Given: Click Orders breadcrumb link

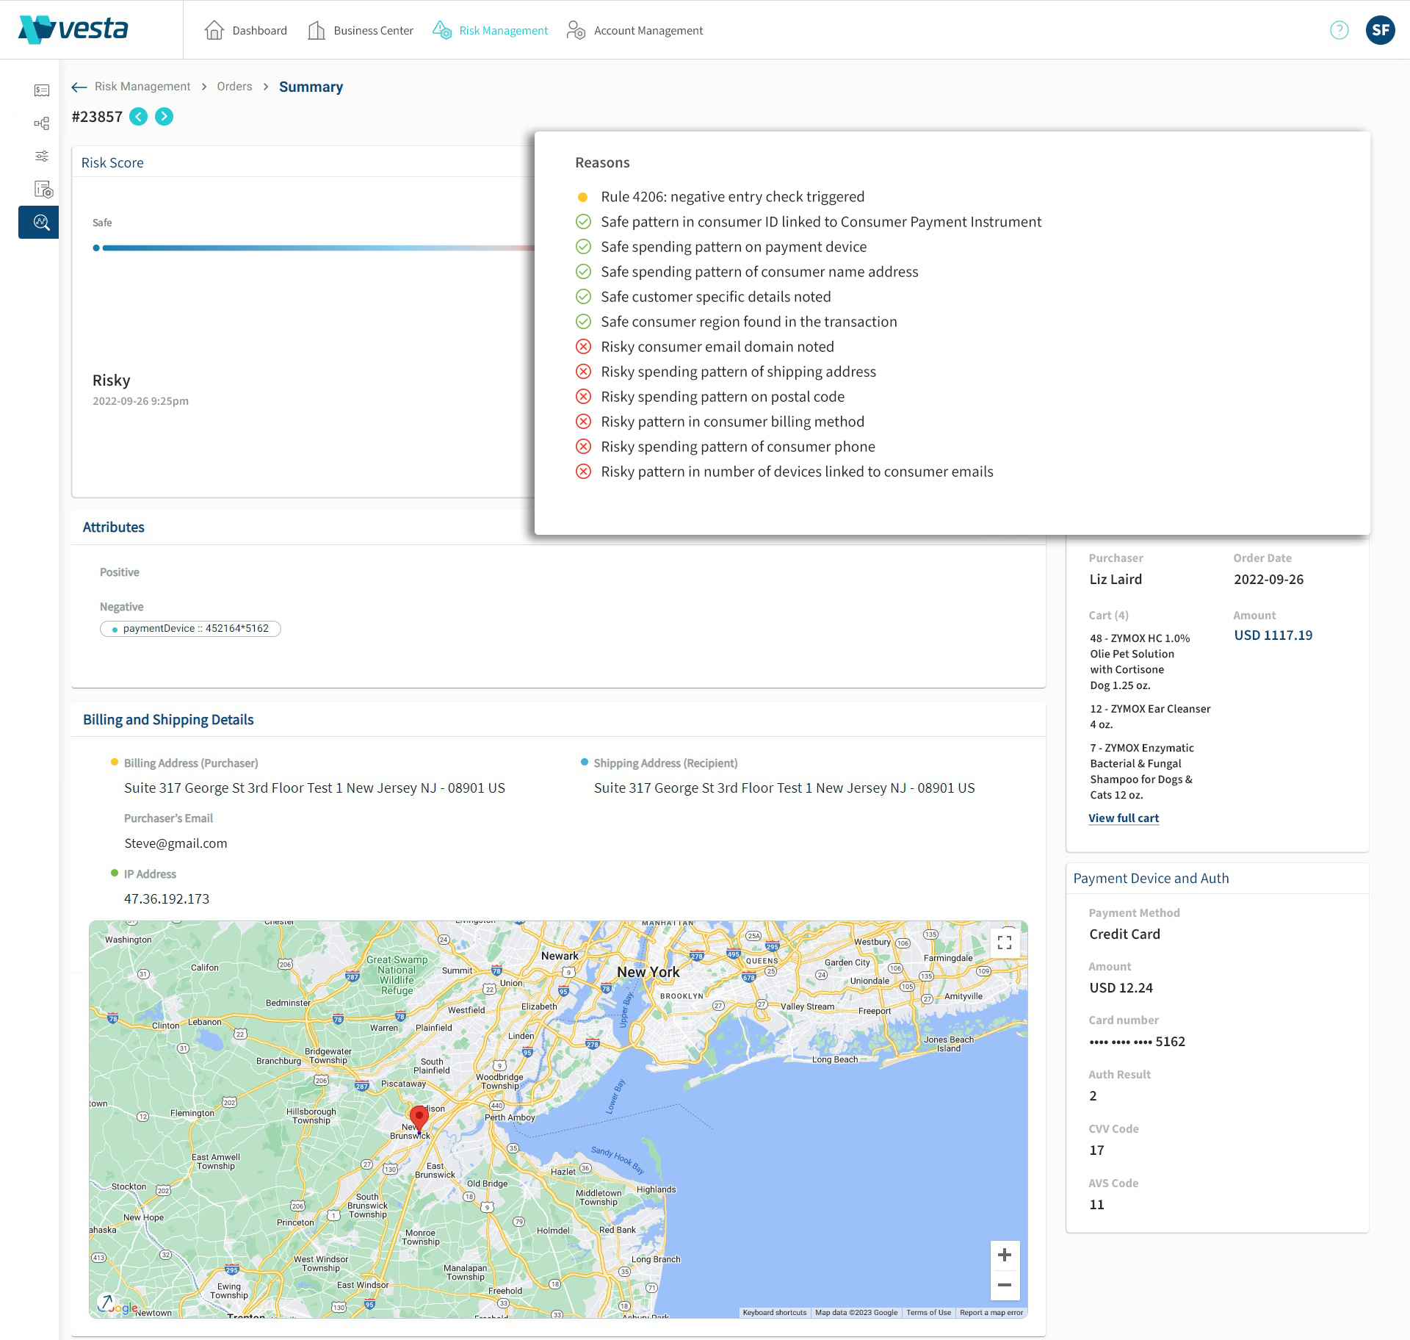Looking at the screenshot, I should pyautogui.click(x=234, y=87).
